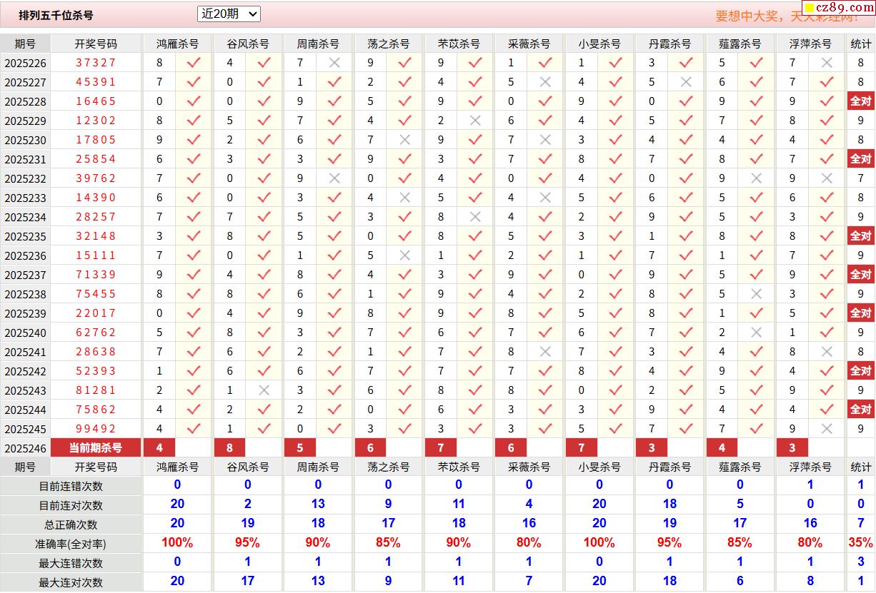The image size is (876, 593).
Task: Click the page title 排列五千位杀号
Action: pyautogui.click(x=56, y=15)
